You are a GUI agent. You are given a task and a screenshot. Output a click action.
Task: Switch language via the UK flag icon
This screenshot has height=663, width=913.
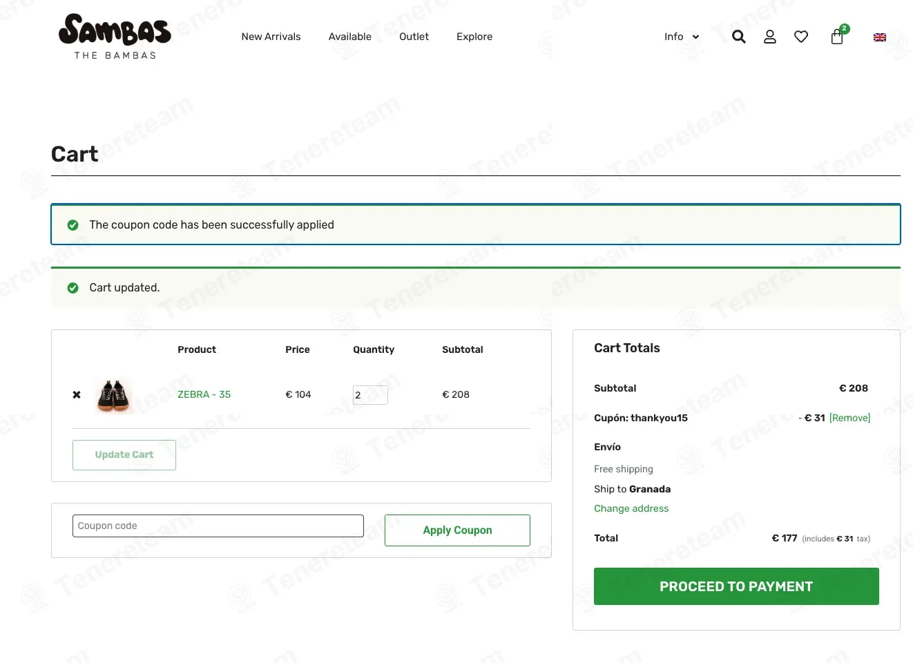coord(880,37)
